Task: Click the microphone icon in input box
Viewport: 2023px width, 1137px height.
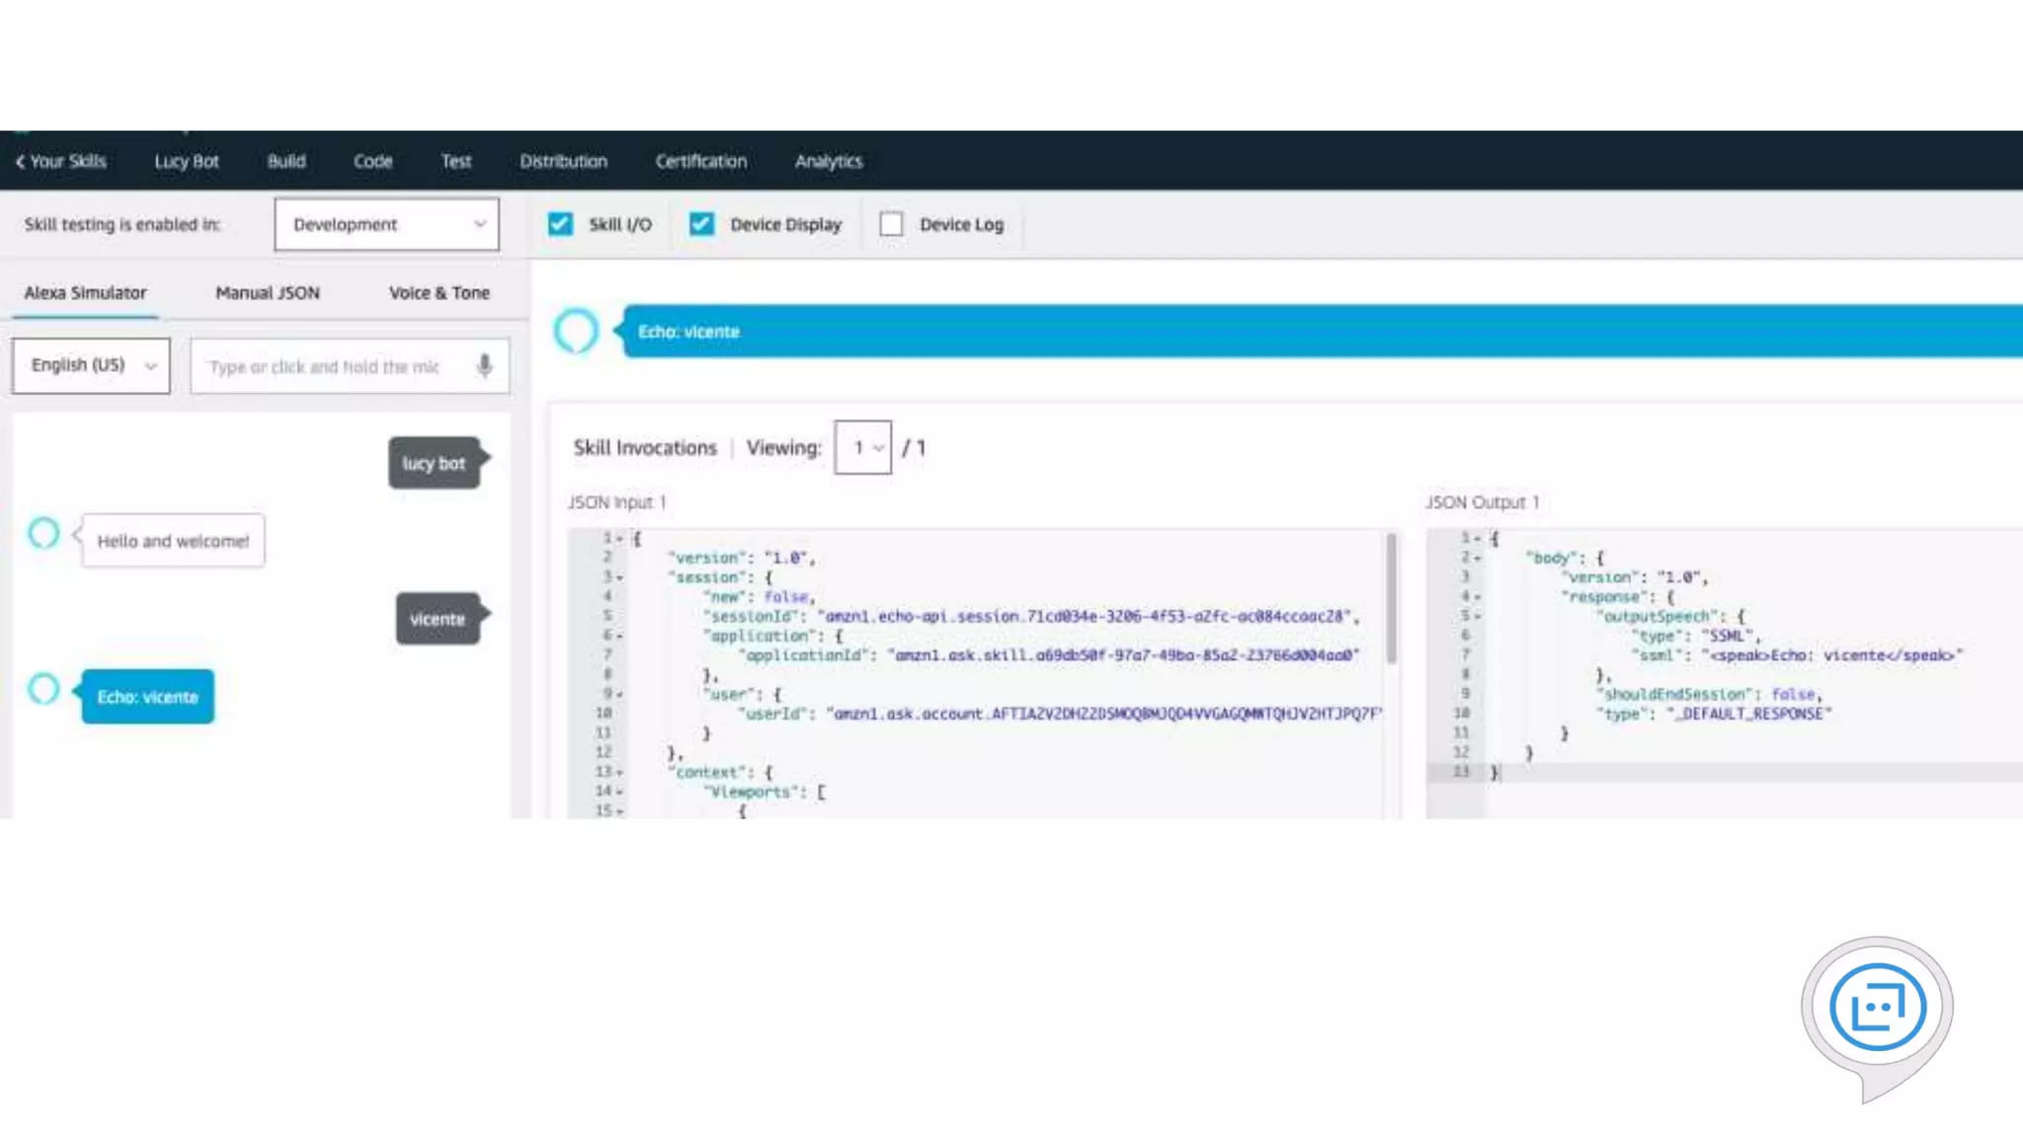Action: click(484, 366)
